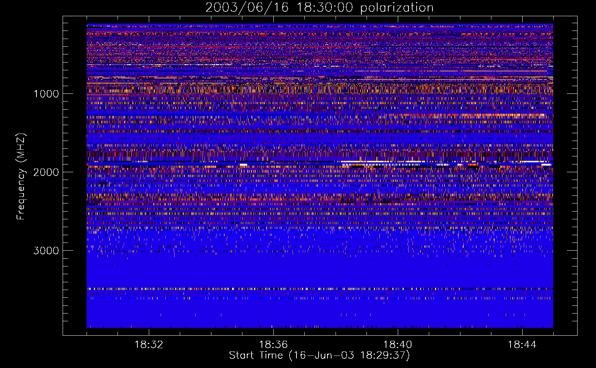Click the 18:36 time tick label
The image size is (596, 368).
click(x=273, y=345)
